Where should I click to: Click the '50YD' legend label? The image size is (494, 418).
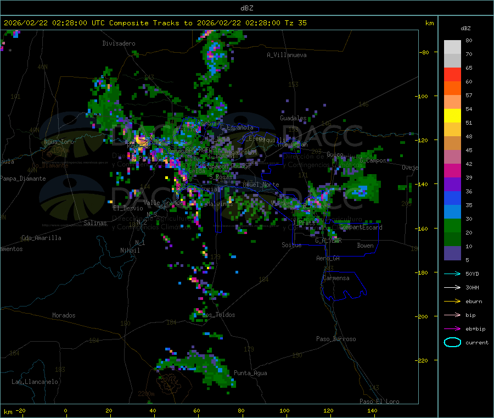click(472, 274)
